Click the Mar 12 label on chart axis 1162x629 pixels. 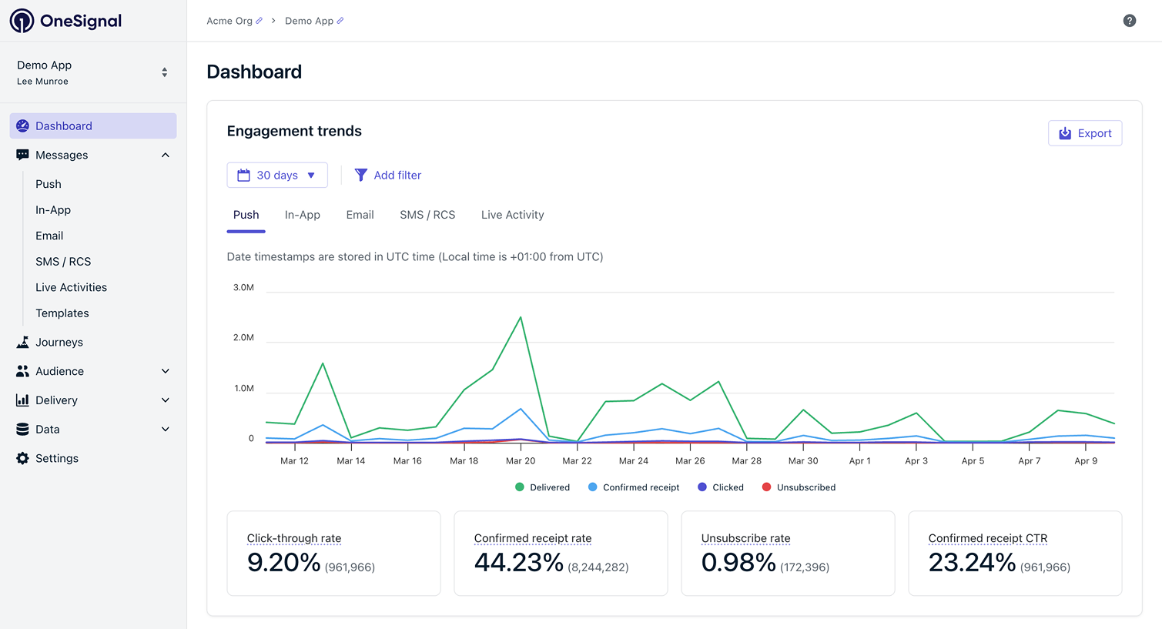coord(294,461)
